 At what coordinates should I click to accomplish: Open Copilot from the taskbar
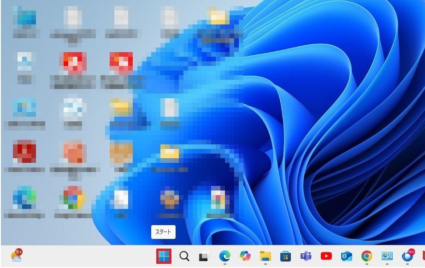[245, 256]
